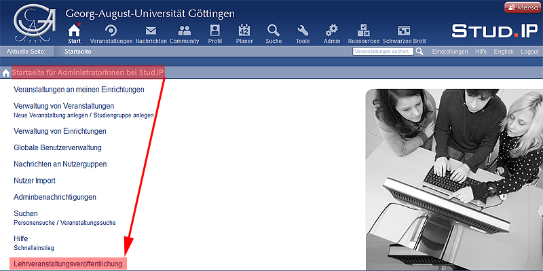This screenshot has width=543, height=271.
Task: Open the Hilfe entry in the list
Action: [x=21, y=239]
